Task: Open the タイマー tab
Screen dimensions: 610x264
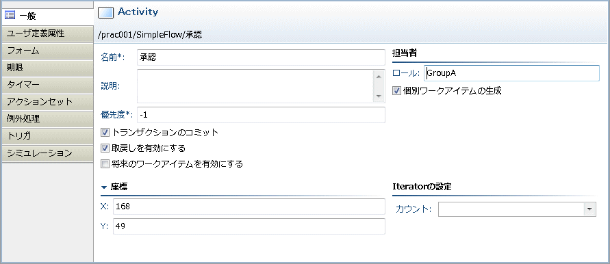Action: click(47, 85)
